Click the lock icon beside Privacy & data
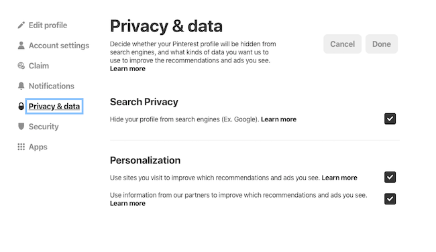 coord(21,106)
